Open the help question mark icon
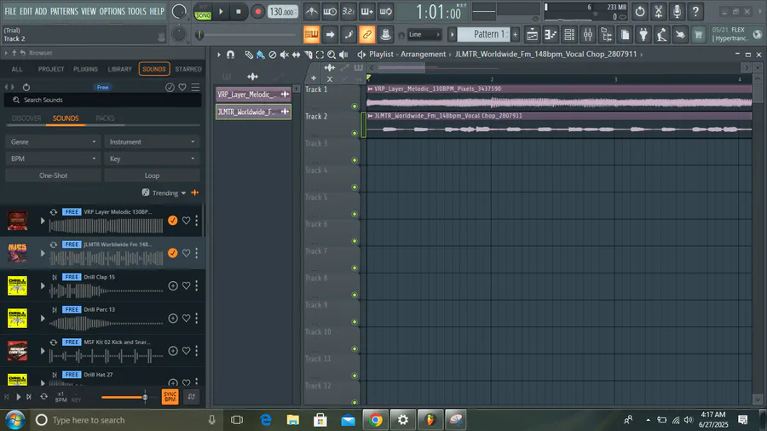The width and height of the screenshot is (767, 431). coord(695,11)
